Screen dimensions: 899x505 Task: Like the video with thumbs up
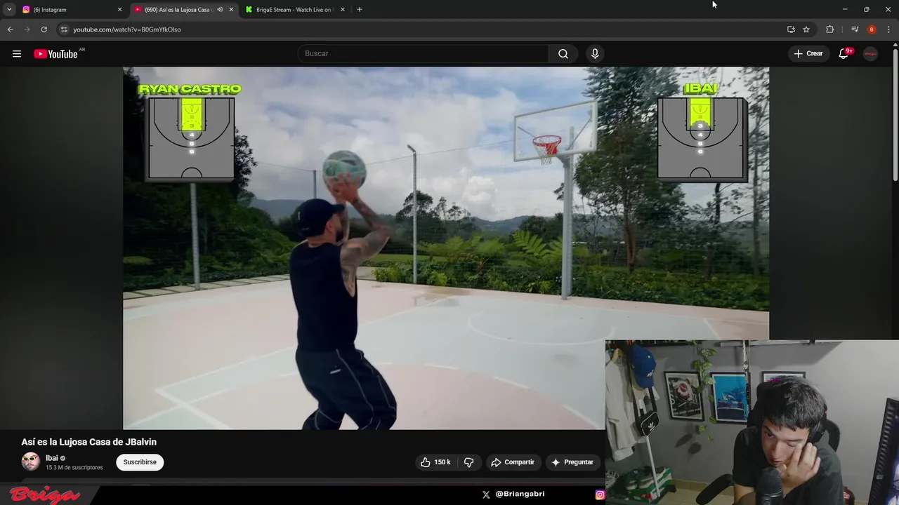click(x=435, y=462)
